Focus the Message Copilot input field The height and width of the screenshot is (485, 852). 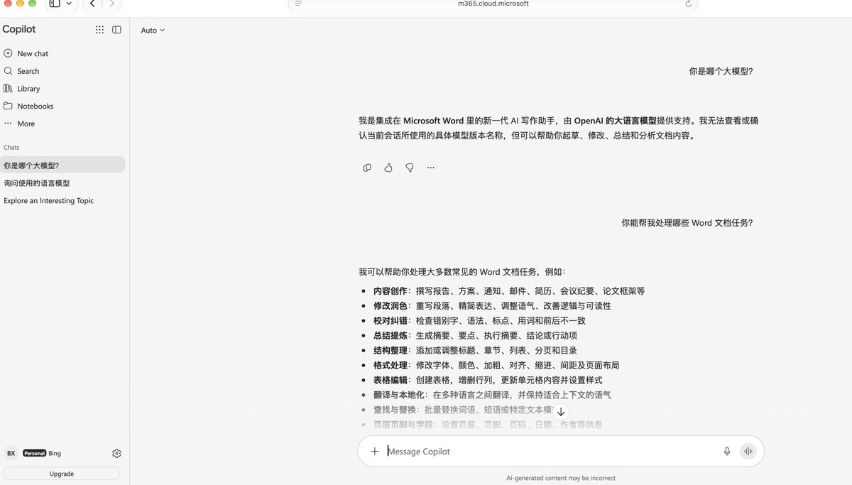point(561,451)
